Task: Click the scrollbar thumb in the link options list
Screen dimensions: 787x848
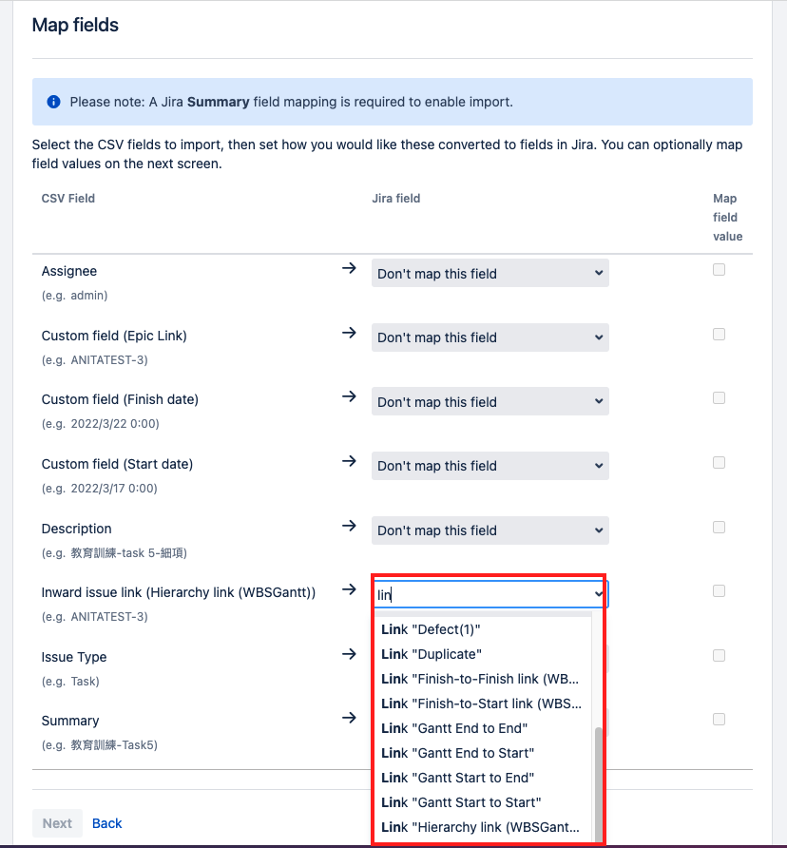Action: click(598, 784)
